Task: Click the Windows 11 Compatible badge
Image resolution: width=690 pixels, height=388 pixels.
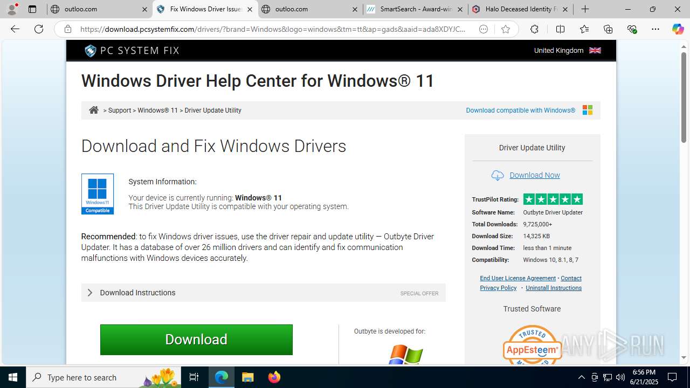Action: pos(98,193)
